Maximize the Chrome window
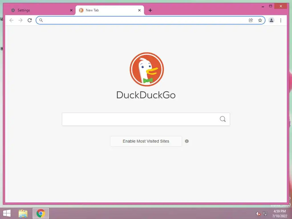Image resolution: width=292 pixels, height=219 pixels. [271, 6]
